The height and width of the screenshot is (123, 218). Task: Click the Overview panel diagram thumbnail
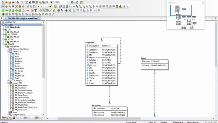click(184, 17)
